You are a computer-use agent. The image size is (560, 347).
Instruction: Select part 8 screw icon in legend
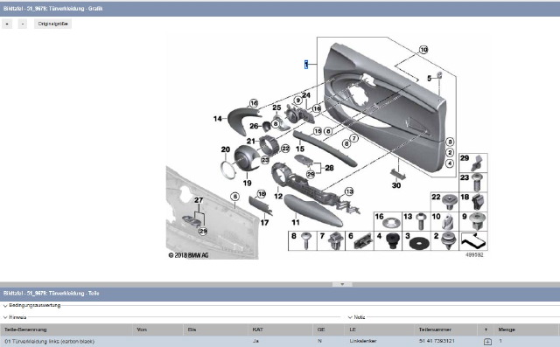(x=302, y=240)
